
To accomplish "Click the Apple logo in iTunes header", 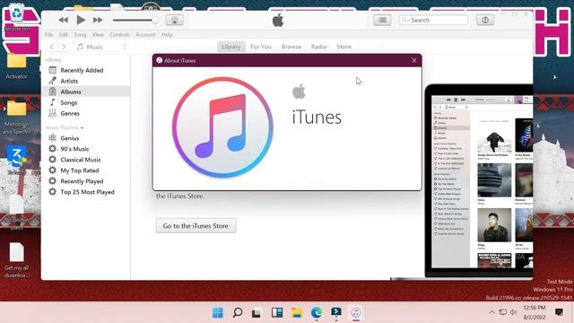I will coord(278,20).
